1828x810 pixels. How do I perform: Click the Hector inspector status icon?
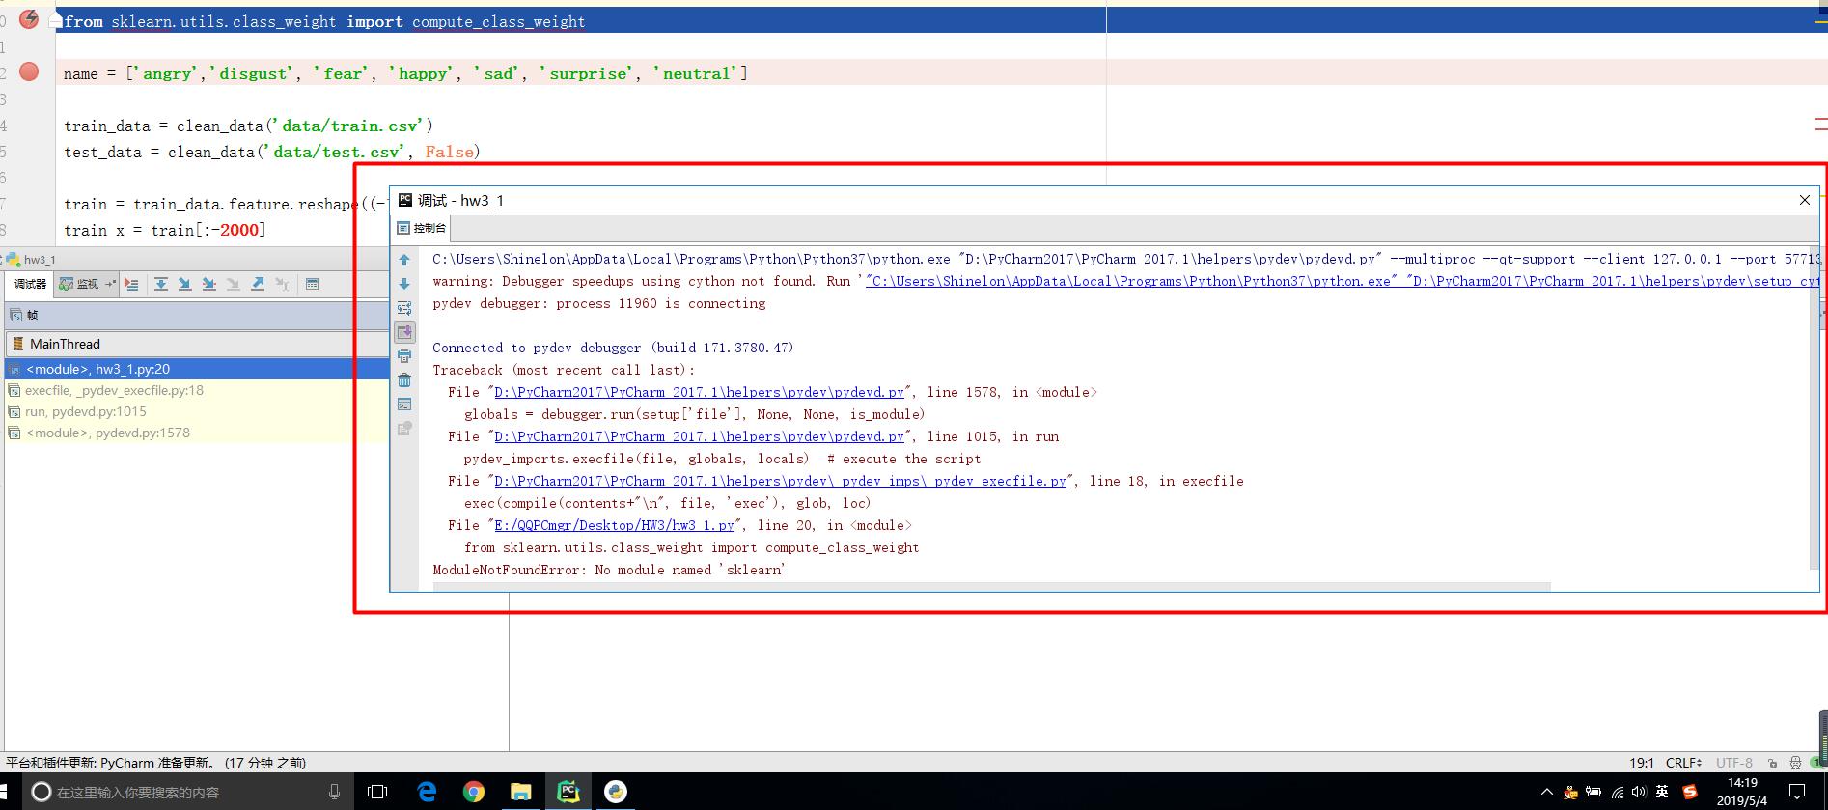[x=1795, y=763]
